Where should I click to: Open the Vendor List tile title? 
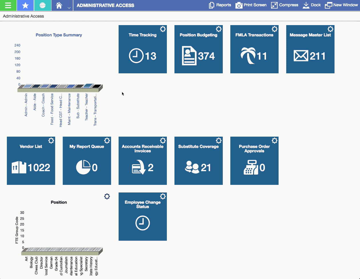31,147
